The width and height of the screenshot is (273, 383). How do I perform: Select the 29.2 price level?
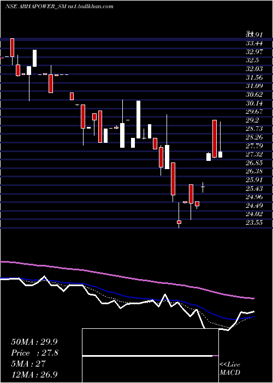[x=252, y=120]
